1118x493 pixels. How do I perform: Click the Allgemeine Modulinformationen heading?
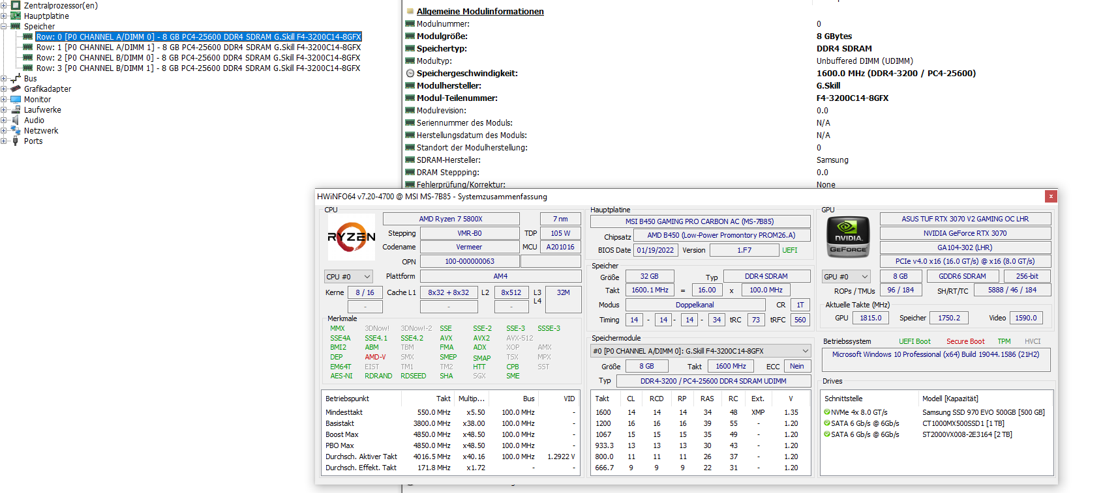click(480, 11)
